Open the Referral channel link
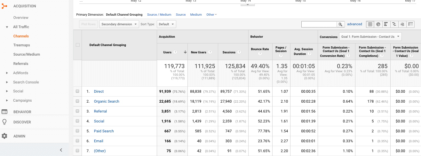 point(100,111)
